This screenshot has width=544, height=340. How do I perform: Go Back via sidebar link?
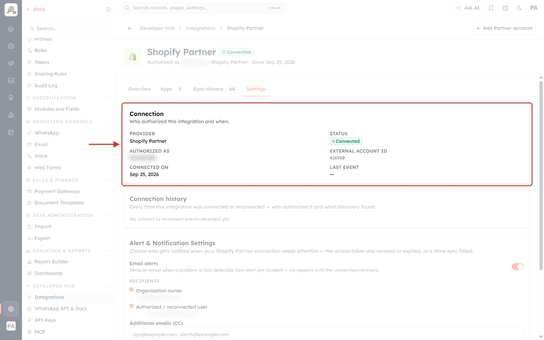[36, 9]
